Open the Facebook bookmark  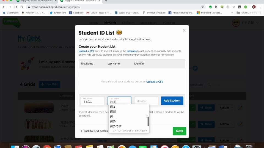pyautogui.click(x=76, y=13)
